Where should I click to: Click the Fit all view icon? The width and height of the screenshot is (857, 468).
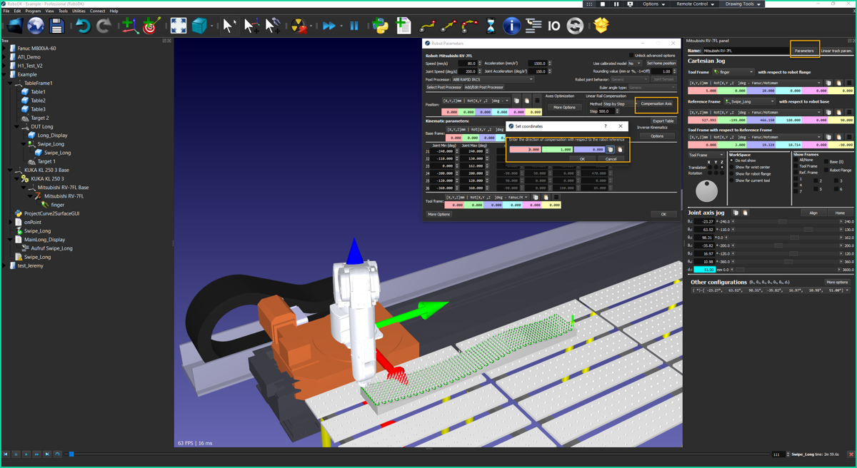(178, 26)
